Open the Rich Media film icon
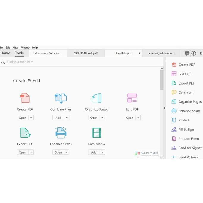The width and height of the screenshot is (203, 203). tap(96, 133)
